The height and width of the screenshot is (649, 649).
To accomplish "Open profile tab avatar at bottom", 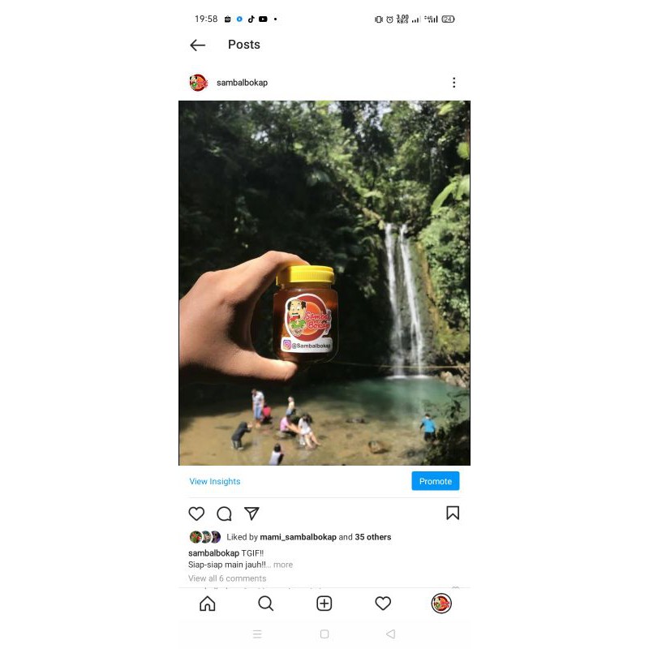I will click(x=441, y=603).
